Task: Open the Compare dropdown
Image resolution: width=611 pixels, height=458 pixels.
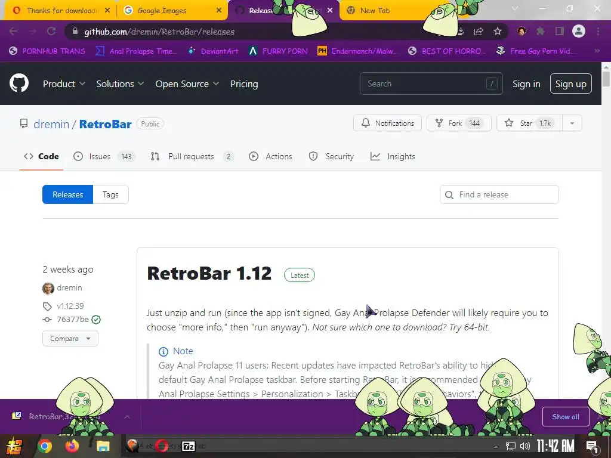Action: [70, 339]
